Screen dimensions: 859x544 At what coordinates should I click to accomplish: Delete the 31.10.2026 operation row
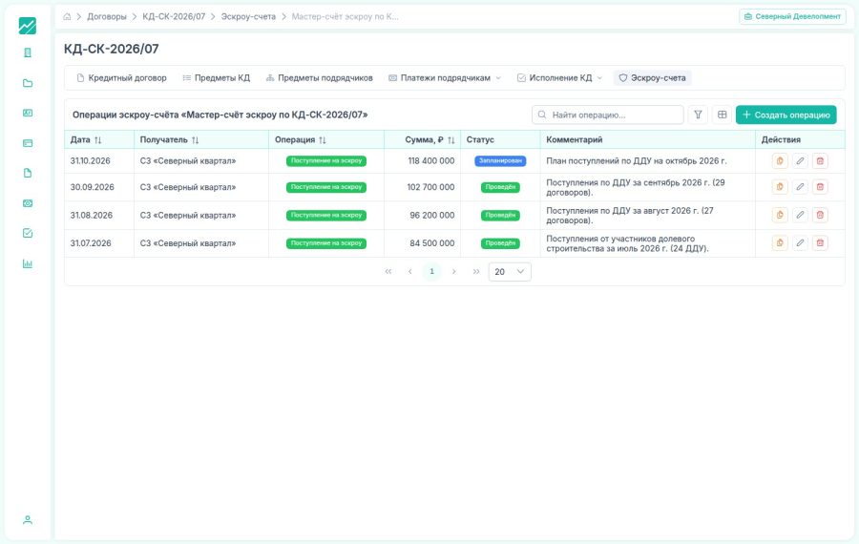[820, 161]
